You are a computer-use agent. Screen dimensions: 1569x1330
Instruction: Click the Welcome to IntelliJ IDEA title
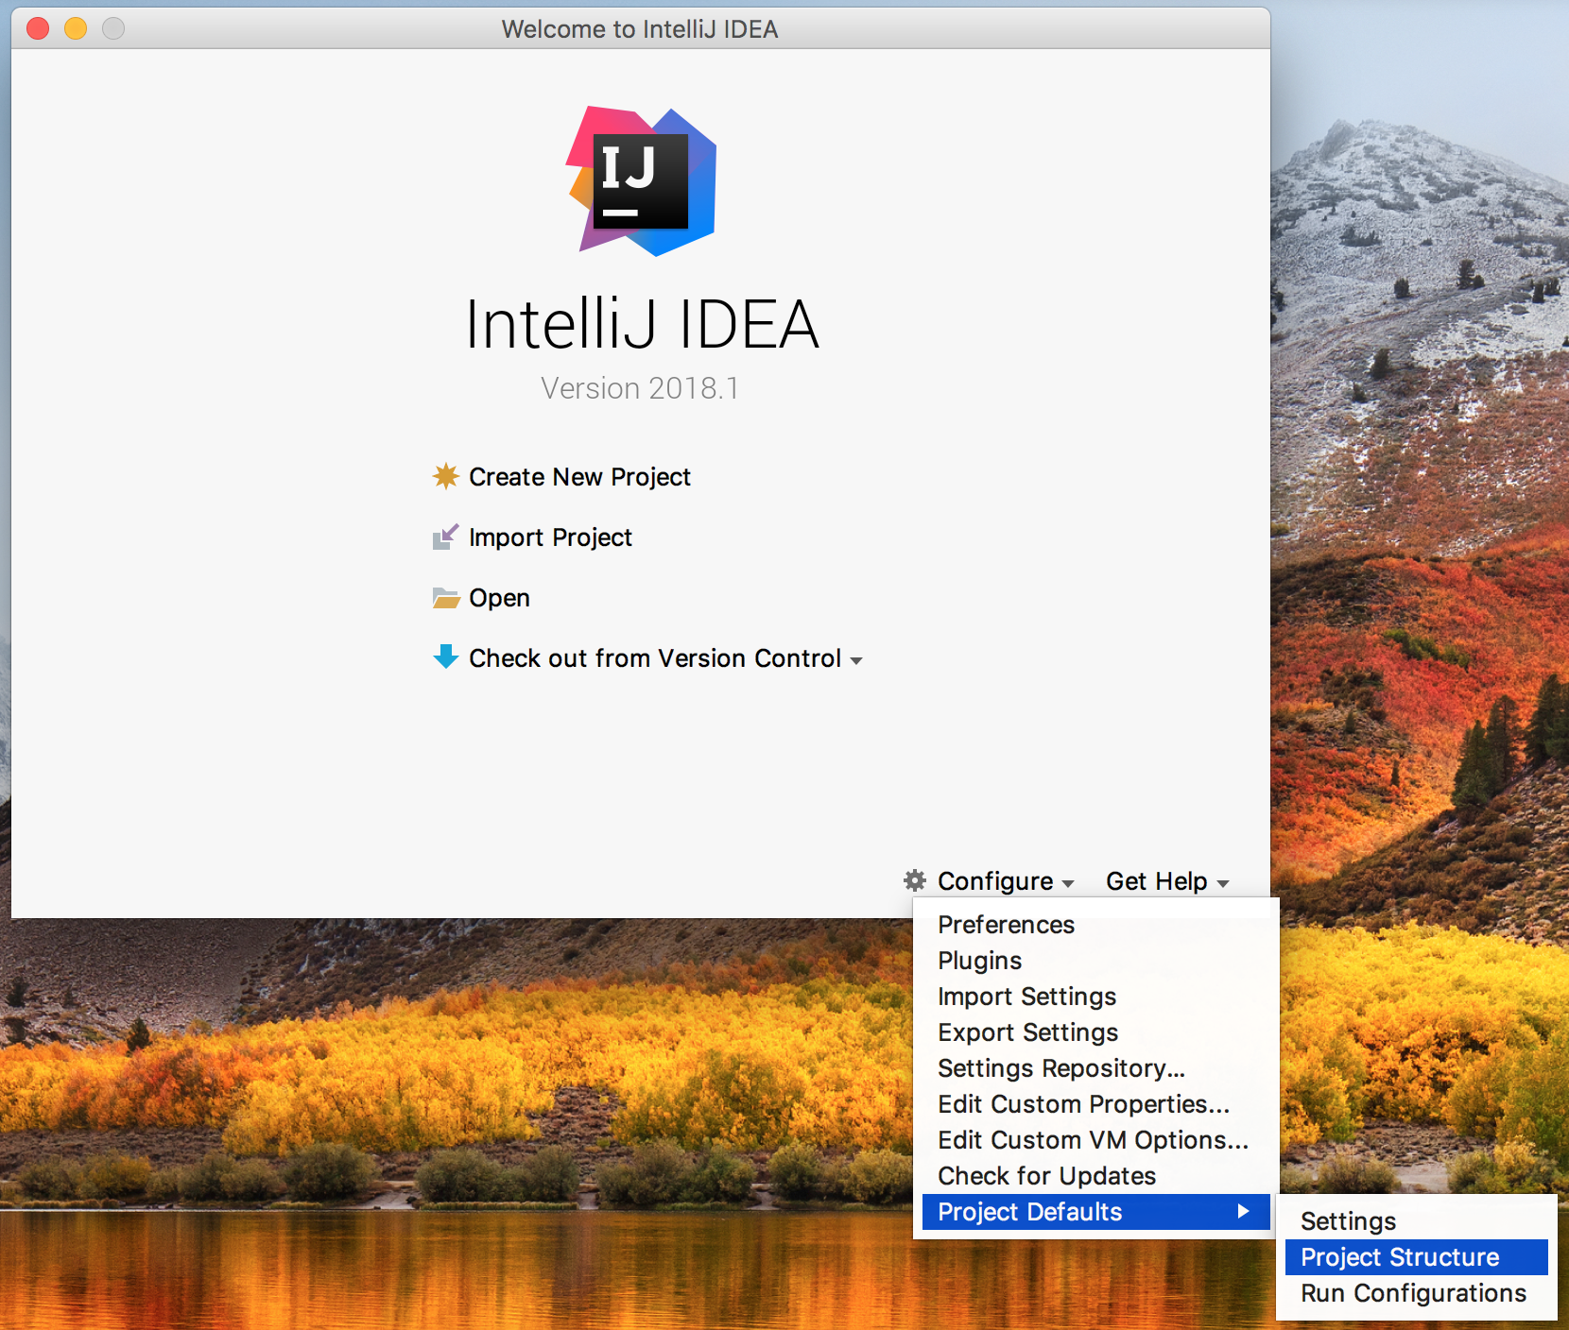(x=640, y=29)
